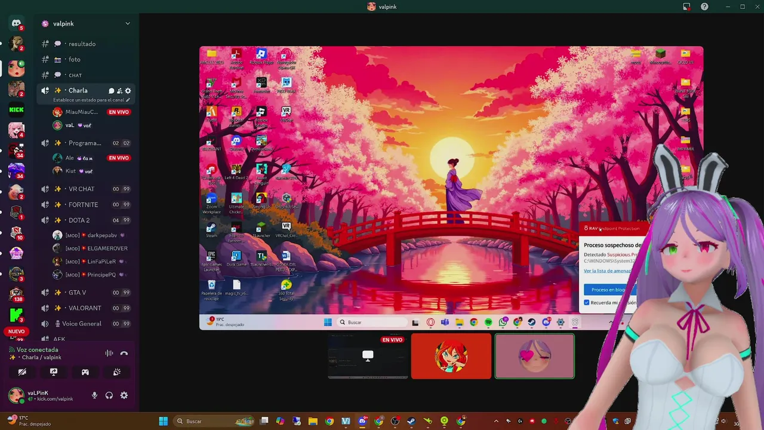Open vaLPinK user profile avatar

(x=16, y=395)
